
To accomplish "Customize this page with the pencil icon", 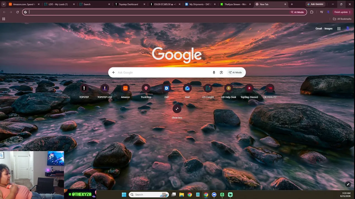I will pyautogui.click(x=348, y=184).
